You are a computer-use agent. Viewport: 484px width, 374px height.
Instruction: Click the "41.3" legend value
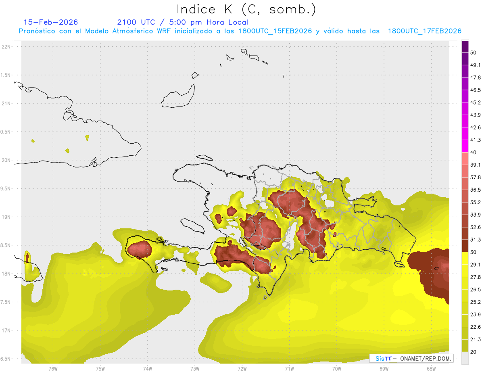tap(476, 140)
